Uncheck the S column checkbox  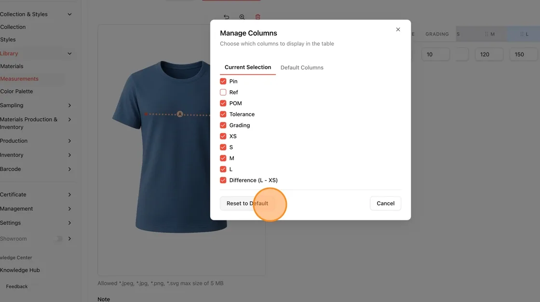(x=223, y=147)
